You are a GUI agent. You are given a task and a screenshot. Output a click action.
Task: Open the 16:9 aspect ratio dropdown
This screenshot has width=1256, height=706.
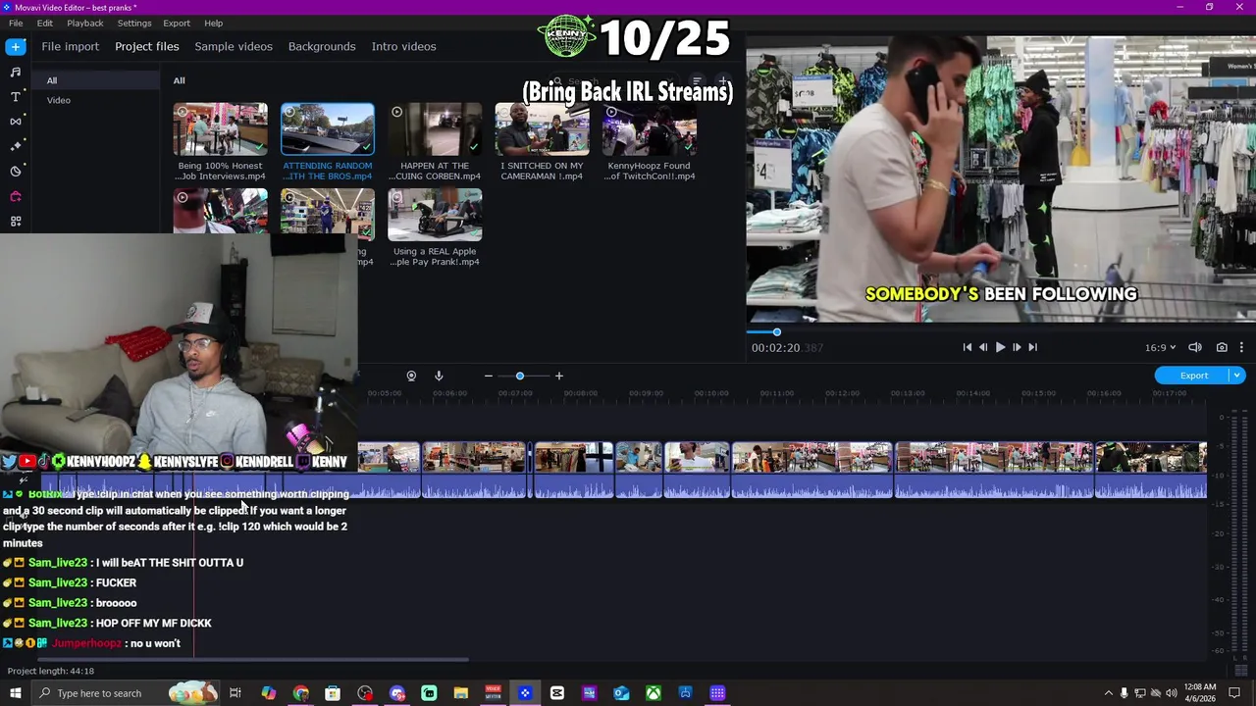click(x=1160, y=347)
